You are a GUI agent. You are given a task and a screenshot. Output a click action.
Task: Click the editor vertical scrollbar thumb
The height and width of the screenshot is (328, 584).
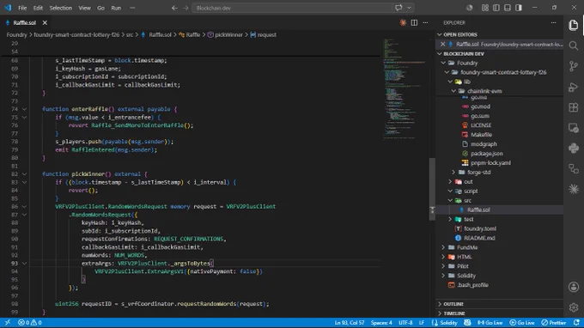[432, 189]
